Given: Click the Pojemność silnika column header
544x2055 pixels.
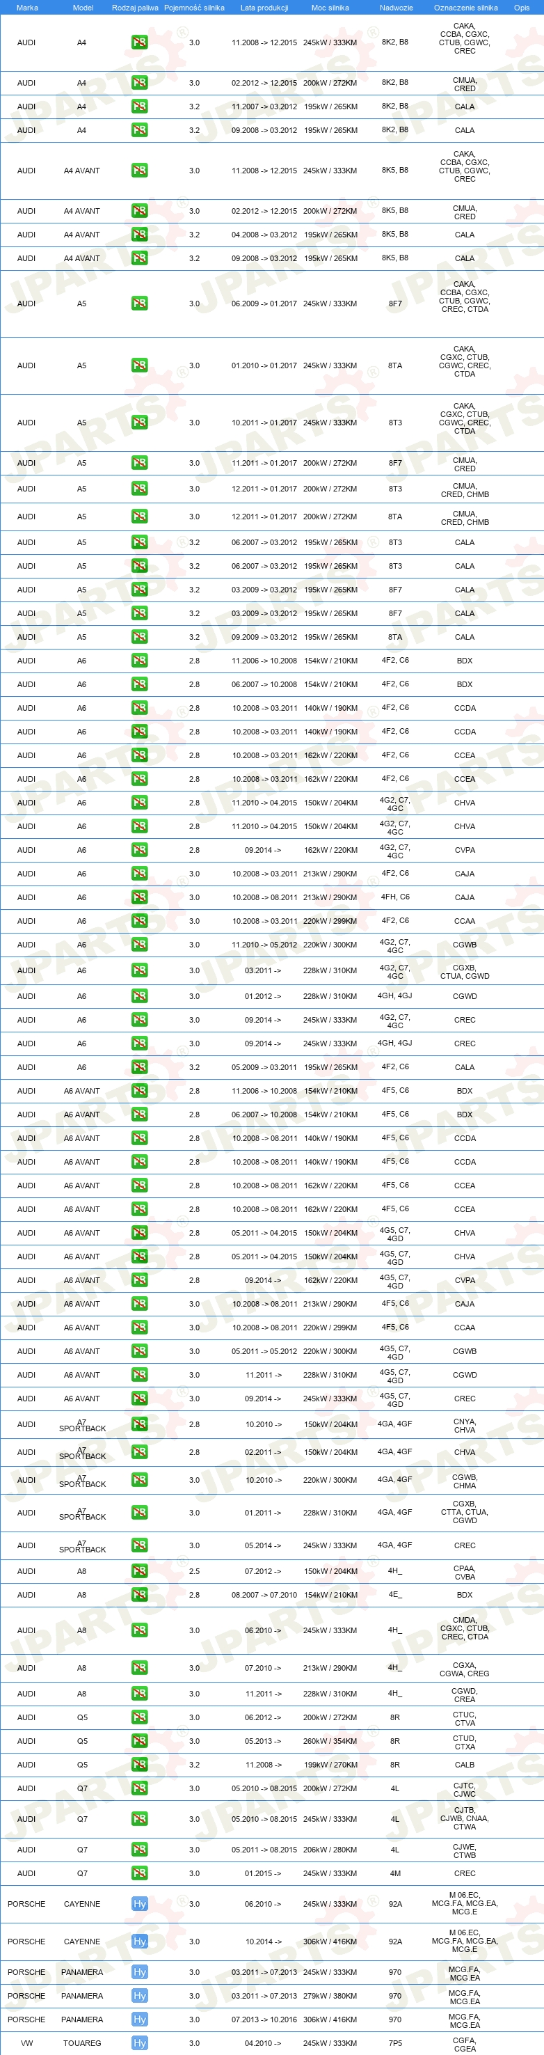Looking at the screenshot, I should 194,8.
